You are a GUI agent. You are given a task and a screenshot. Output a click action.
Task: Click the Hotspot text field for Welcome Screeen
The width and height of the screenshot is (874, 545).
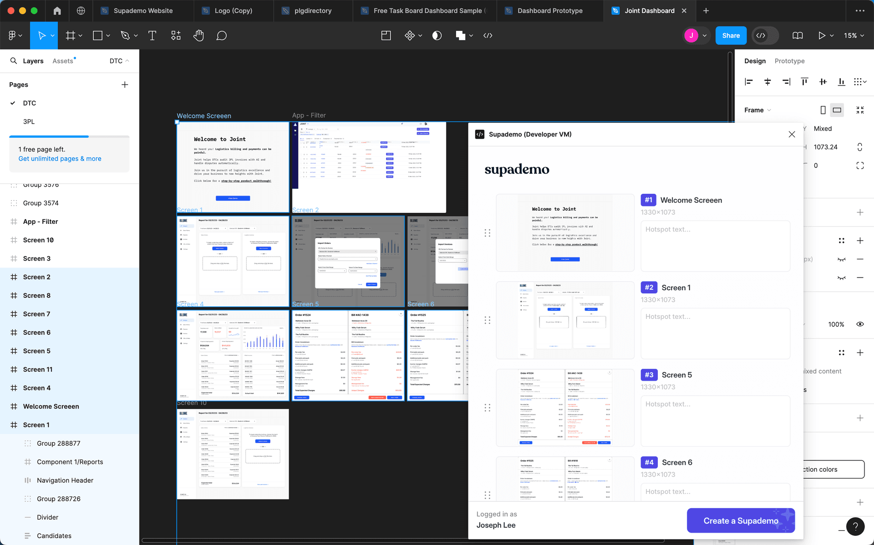pyautogui.click(x=715, y=246)
